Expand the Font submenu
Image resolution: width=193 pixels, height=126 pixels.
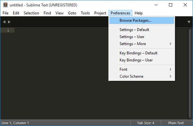click(x=142, y=69)
